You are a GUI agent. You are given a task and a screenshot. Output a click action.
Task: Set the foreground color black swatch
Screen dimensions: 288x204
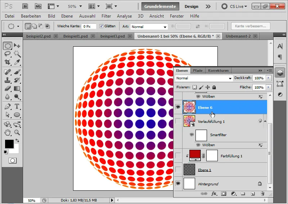(x=9, y=144)
